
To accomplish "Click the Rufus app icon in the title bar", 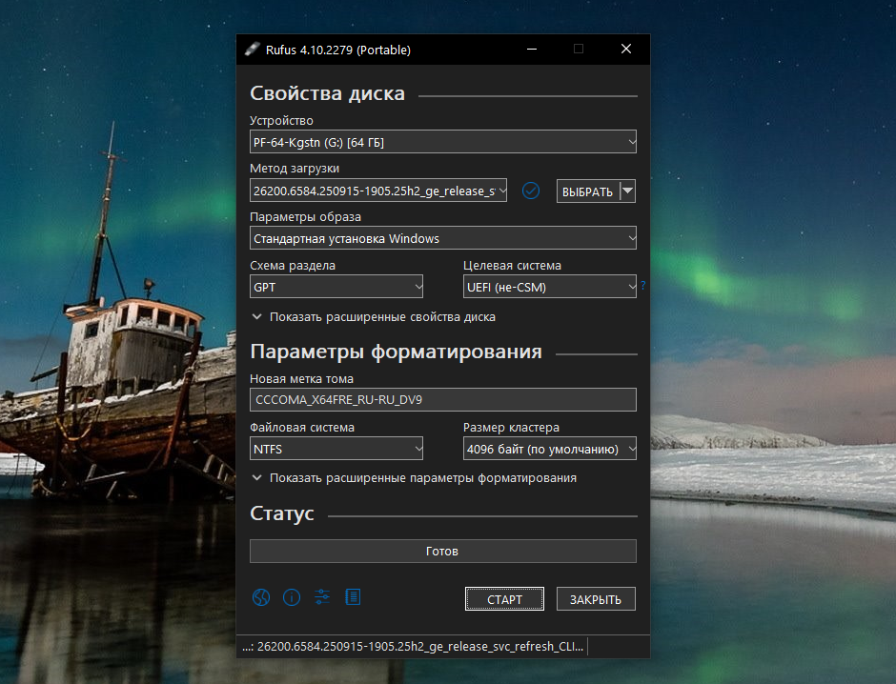I will point(252,50).
